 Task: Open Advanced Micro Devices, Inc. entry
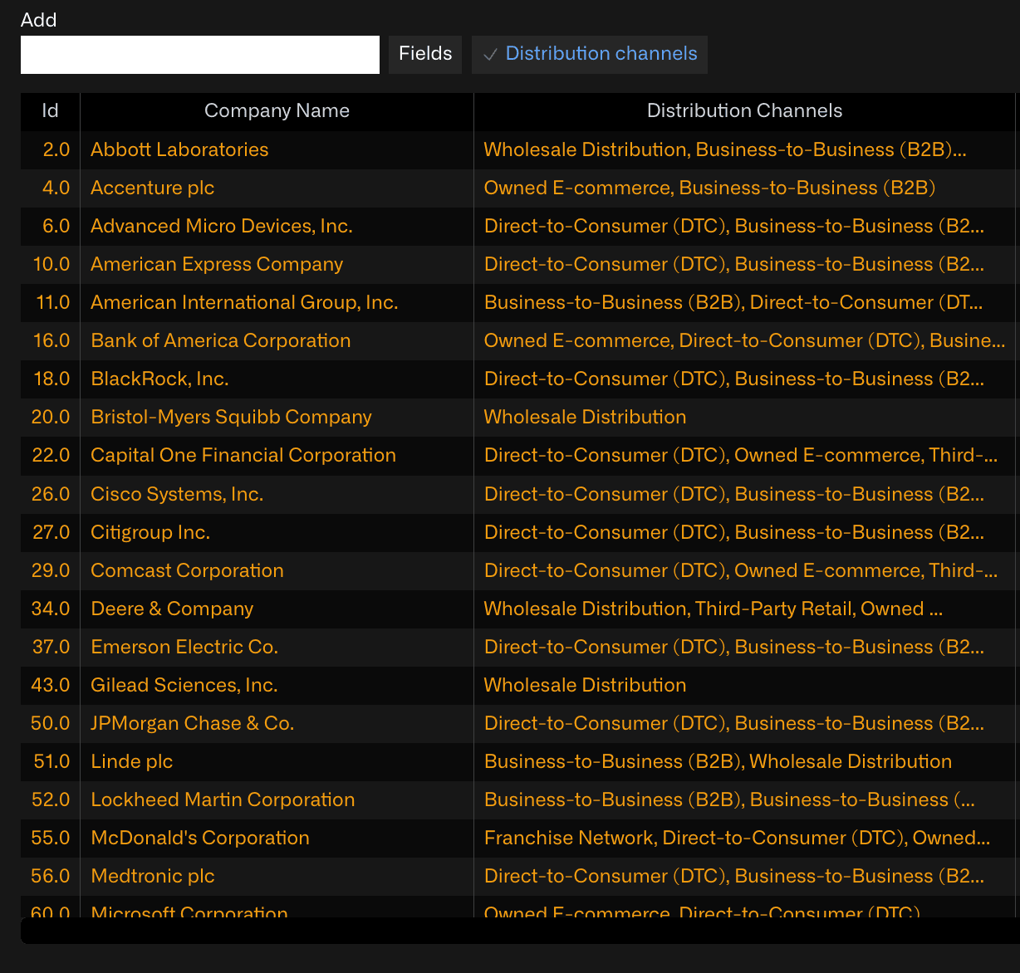click(x=221, y=226)
